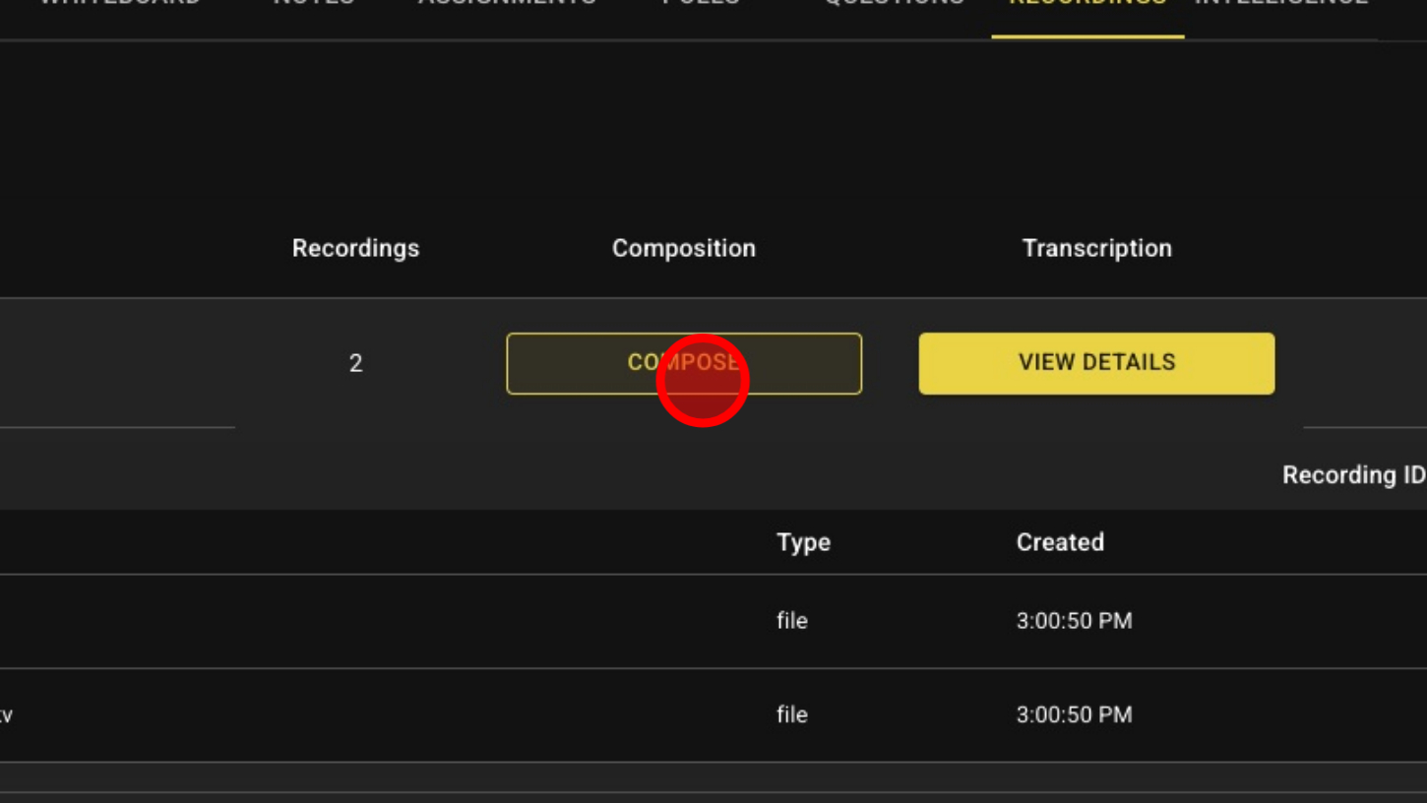Image resolution: width=1427 pixels, height=803 pixels.
Task: Select the second row's file type cell
Action: tap(791, 714)
